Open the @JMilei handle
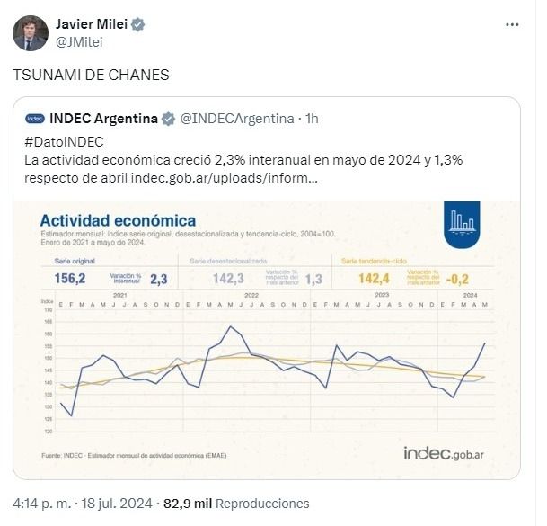547x526 pixels. click(x=79, y=42)
